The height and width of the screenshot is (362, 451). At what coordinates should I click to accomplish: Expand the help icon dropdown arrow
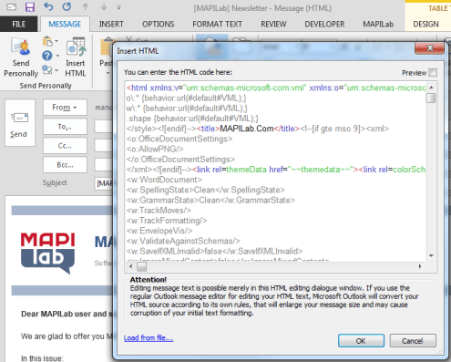pos(57,56)
